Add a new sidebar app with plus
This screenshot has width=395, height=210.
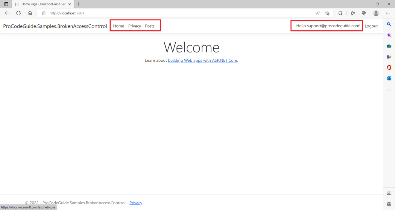[x=389, y=90]
